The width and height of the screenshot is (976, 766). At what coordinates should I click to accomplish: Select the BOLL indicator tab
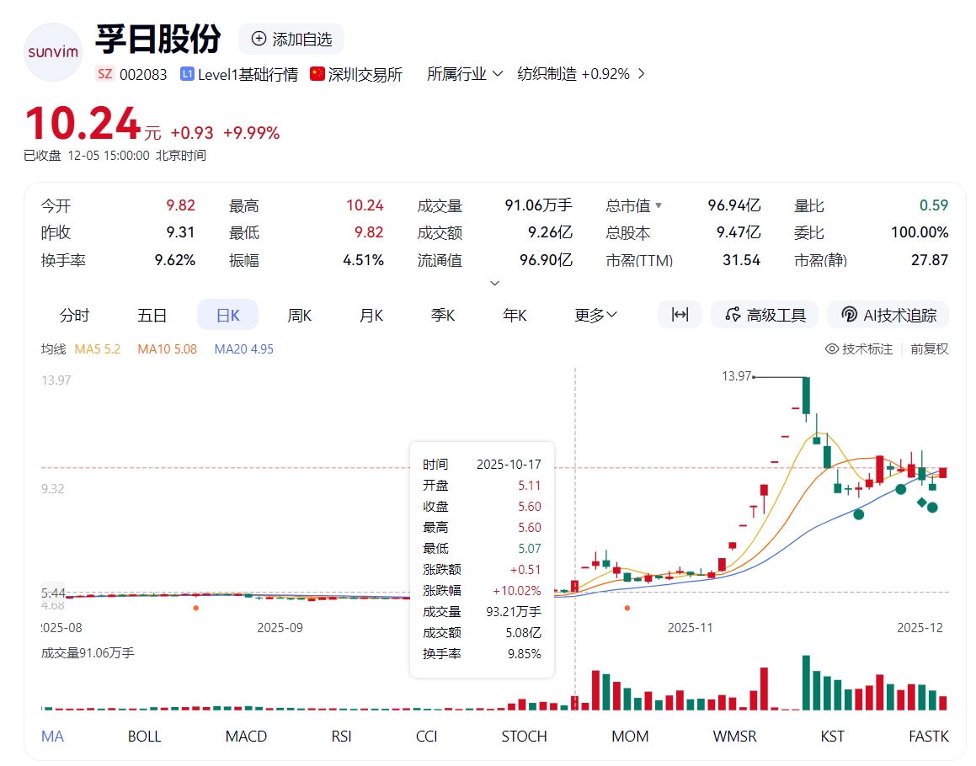click(144, 737)
